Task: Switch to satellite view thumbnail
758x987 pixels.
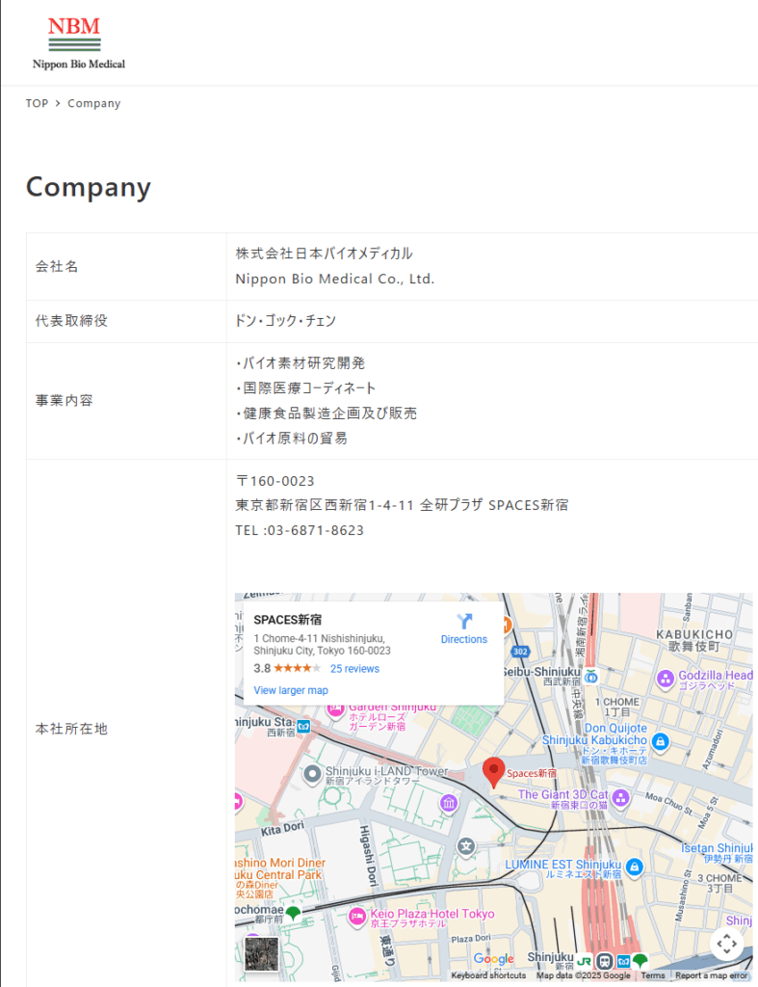Action: 261,953
